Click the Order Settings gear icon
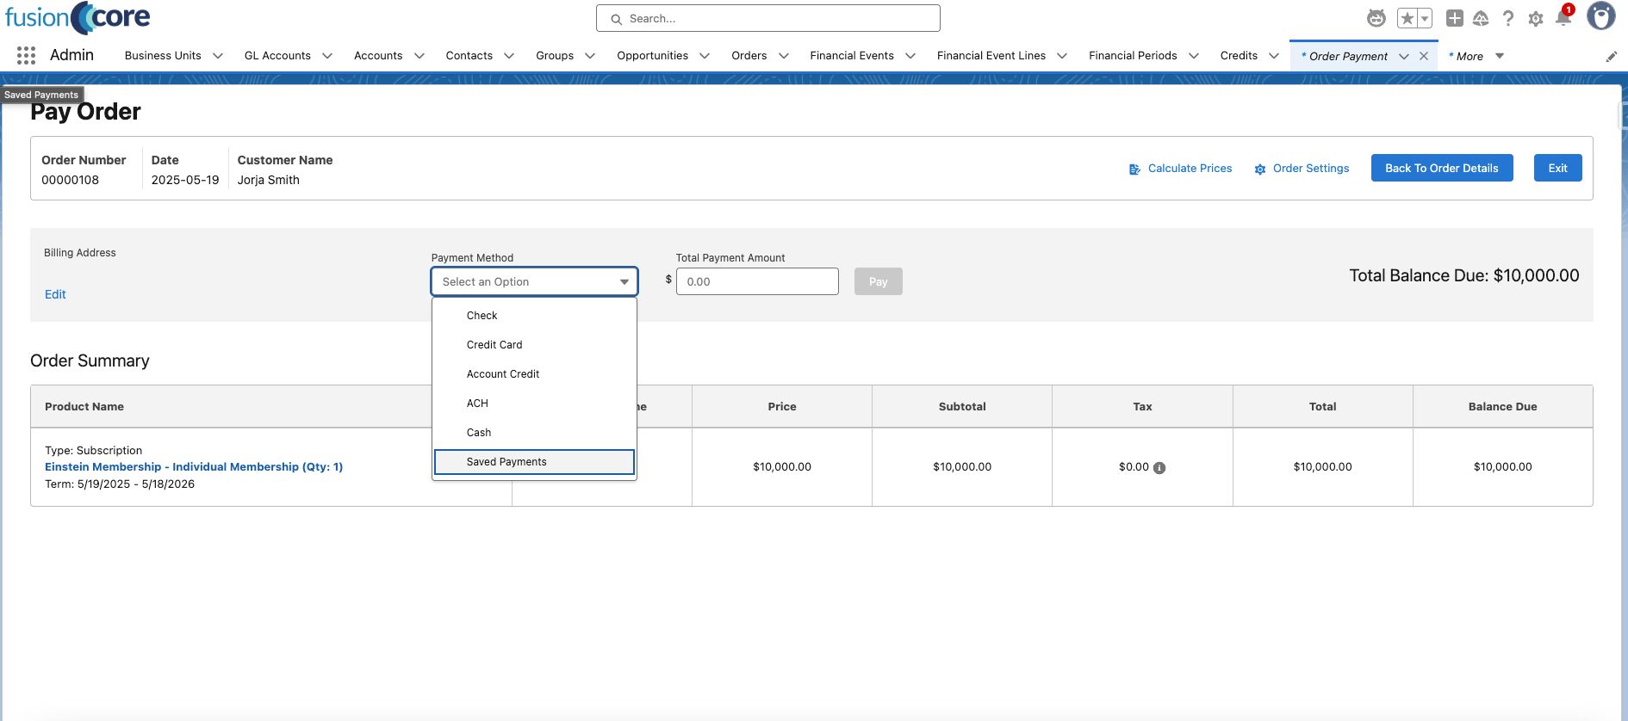 coord(1260,169)
